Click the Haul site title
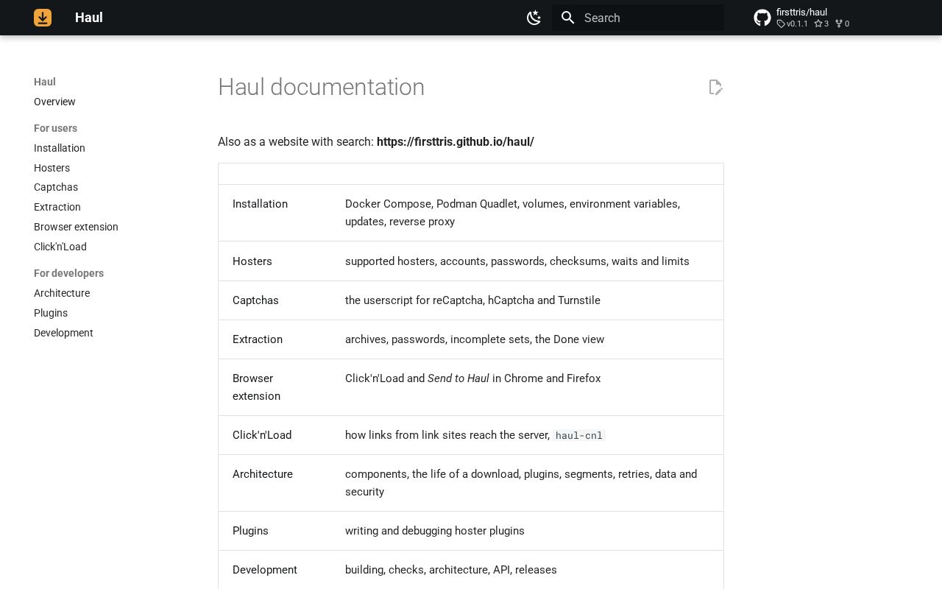The width and height of the screenshot is (942, 589). click(x=88, y=18)
